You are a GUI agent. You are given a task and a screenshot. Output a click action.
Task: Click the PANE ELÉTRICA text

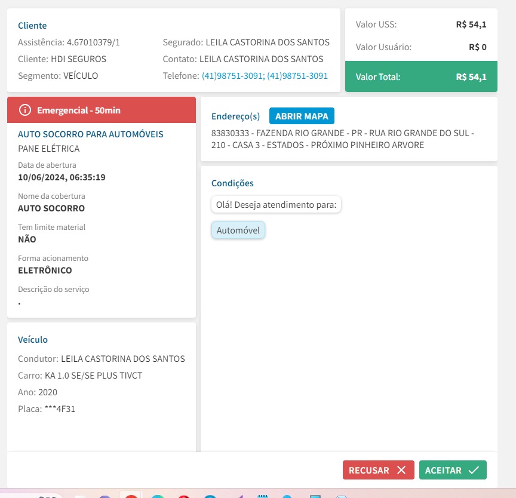[x=49, y=149]
